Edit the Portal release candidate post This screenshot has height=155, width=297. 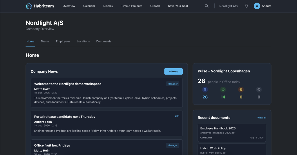tap(177, 116)
